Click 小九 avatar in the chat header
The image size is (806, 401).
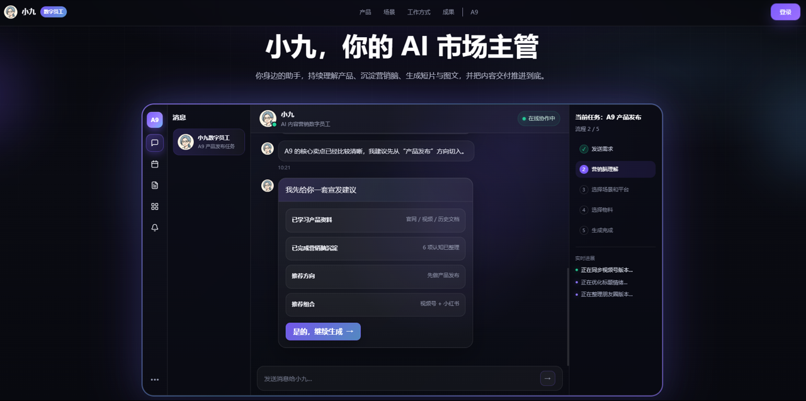click(x=268, y=118)
